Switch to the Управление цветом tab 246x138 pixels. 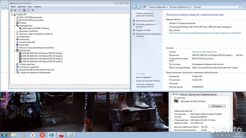[x=208, y=94]
